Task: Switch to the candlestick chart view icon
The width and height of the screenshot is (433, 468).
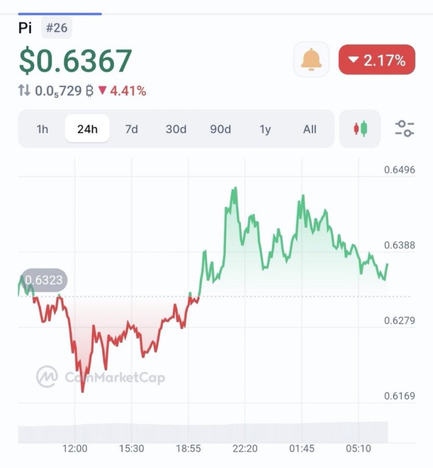Action: 360,128
